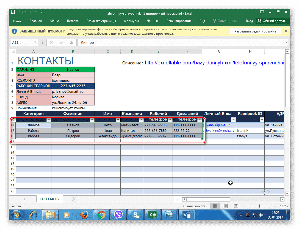Open Viber from the taskbar

pyautogui.click(x=118, y=215)
